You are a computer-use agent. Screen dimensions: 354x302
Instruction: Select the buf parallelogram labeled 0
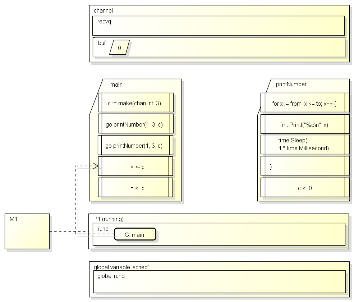point(119,47)
